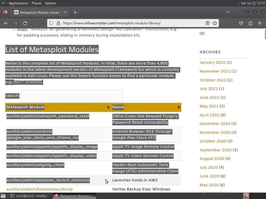Open the January 2022 archive
This screenshot has height=199, width=266.
212,62
